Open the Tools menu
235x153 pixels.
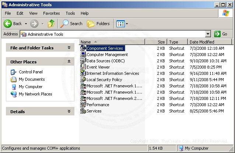[x=70, y=13]
